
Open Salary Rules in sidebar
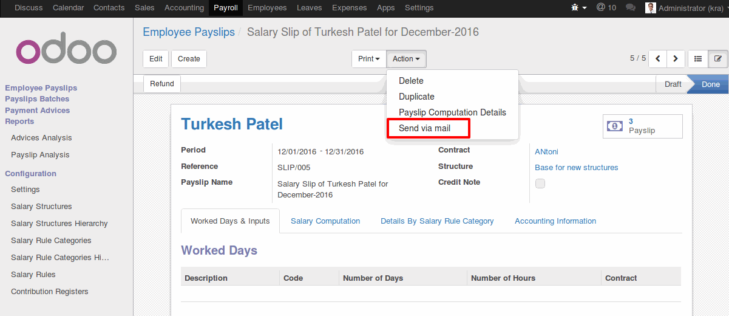33,275
